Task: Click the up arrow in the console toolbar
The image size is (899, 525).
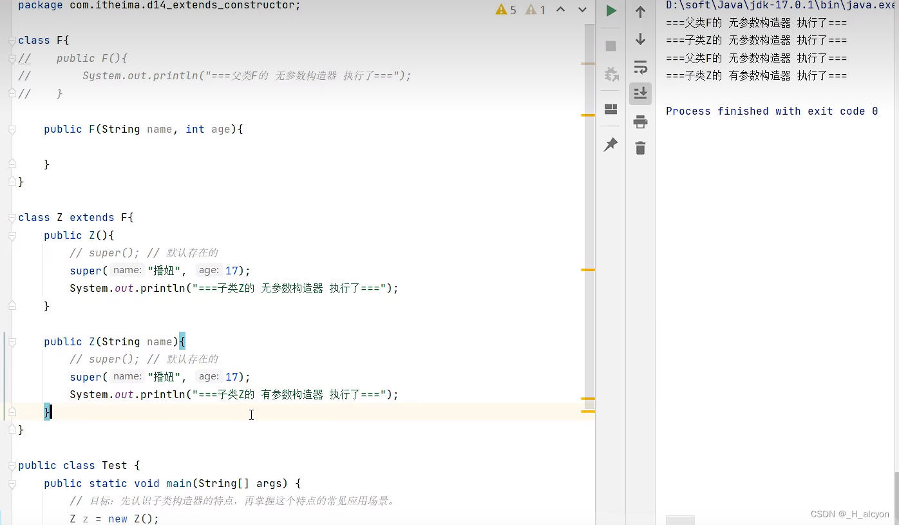Action: [x=640, y=12]
